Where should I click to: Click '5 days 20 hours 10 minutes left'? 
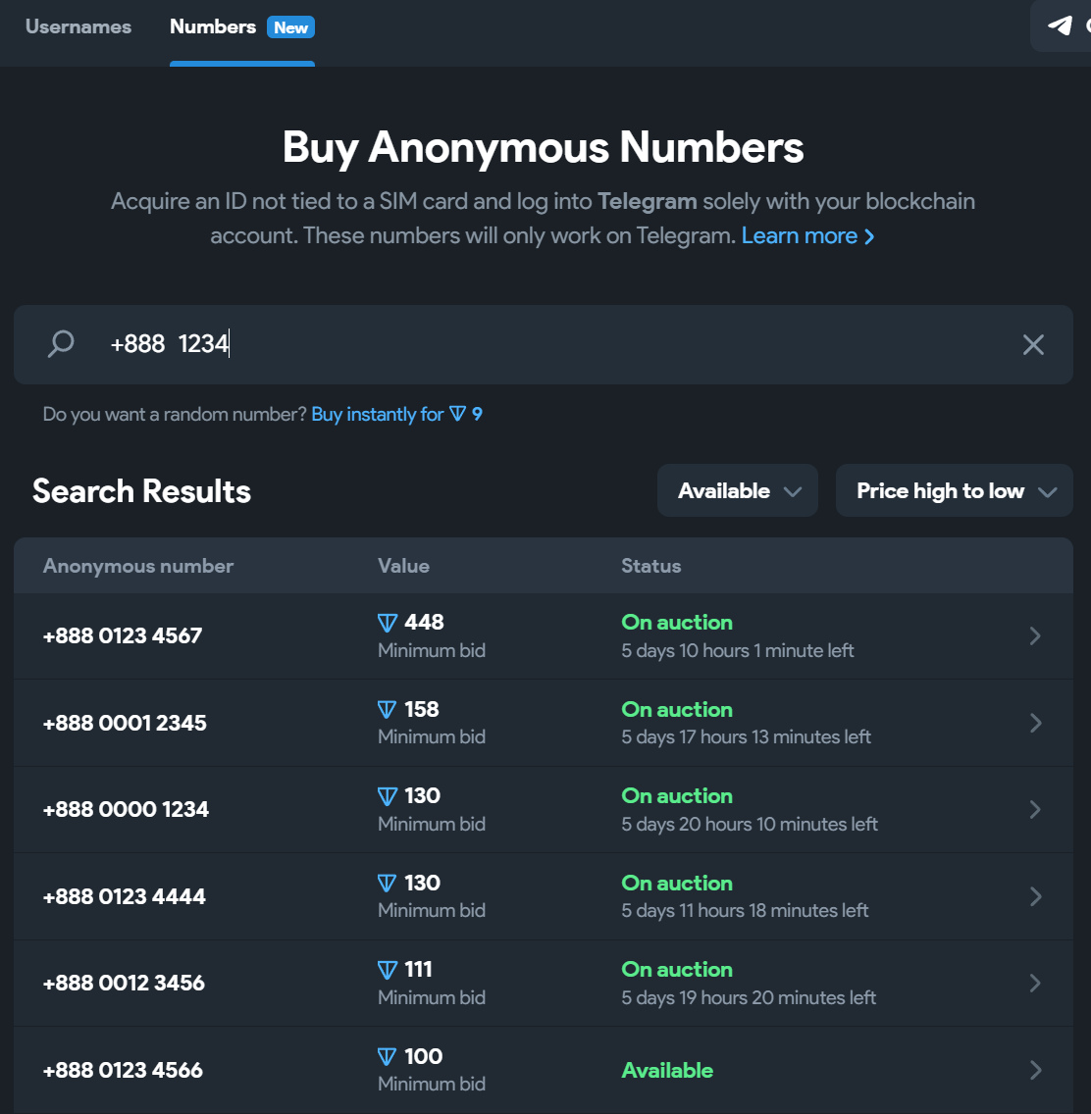(x=750, y=824)
